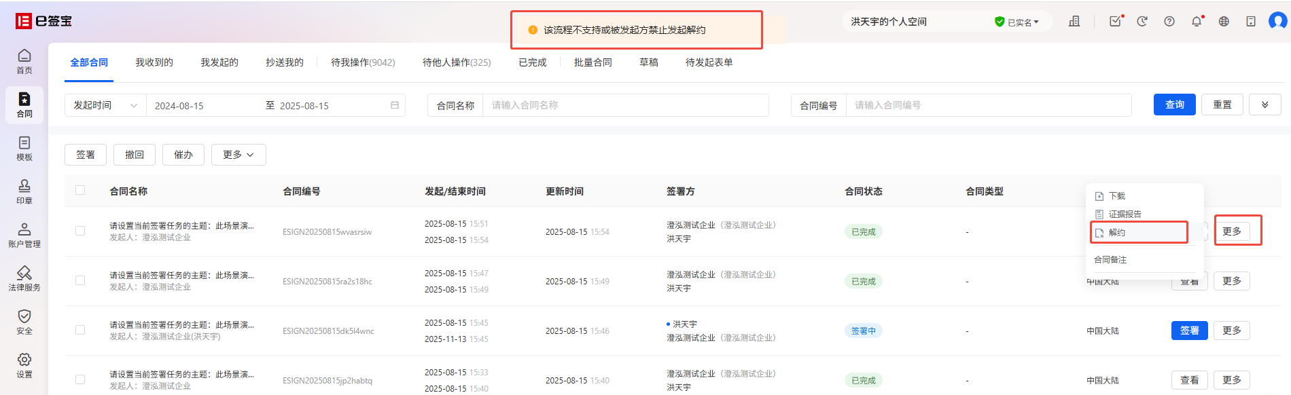Expand more search filters chevron button
The image size is (1291, 395).
1265,105
